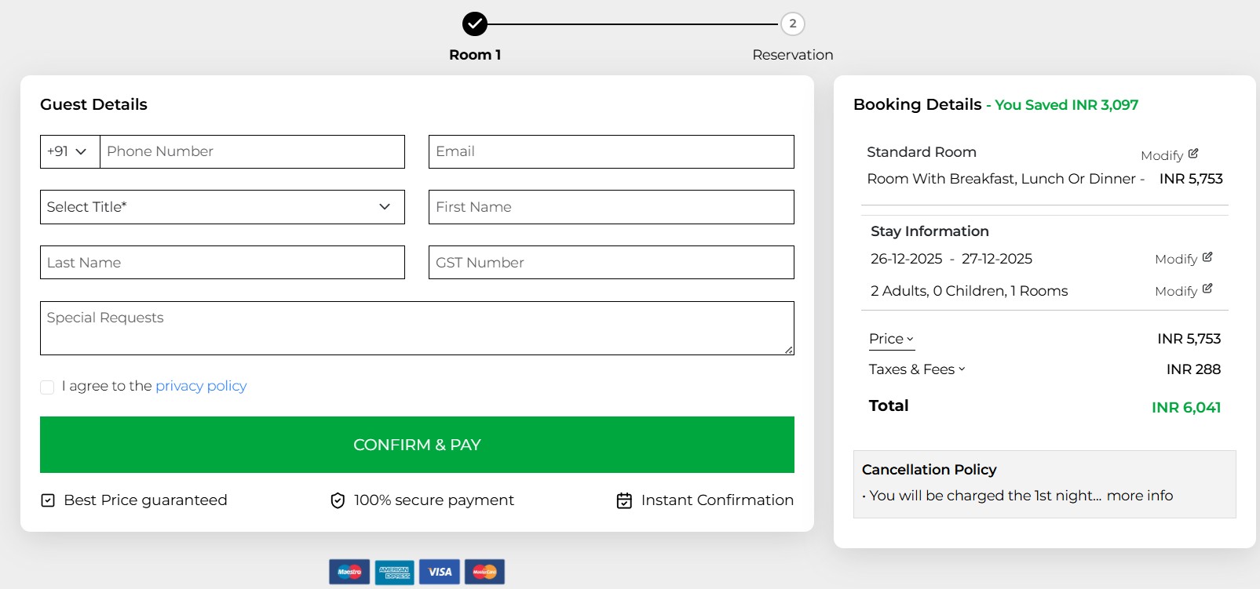Open the privacy policy link
The height and width of the screenshot is (589, 1260).
point(201,386)
